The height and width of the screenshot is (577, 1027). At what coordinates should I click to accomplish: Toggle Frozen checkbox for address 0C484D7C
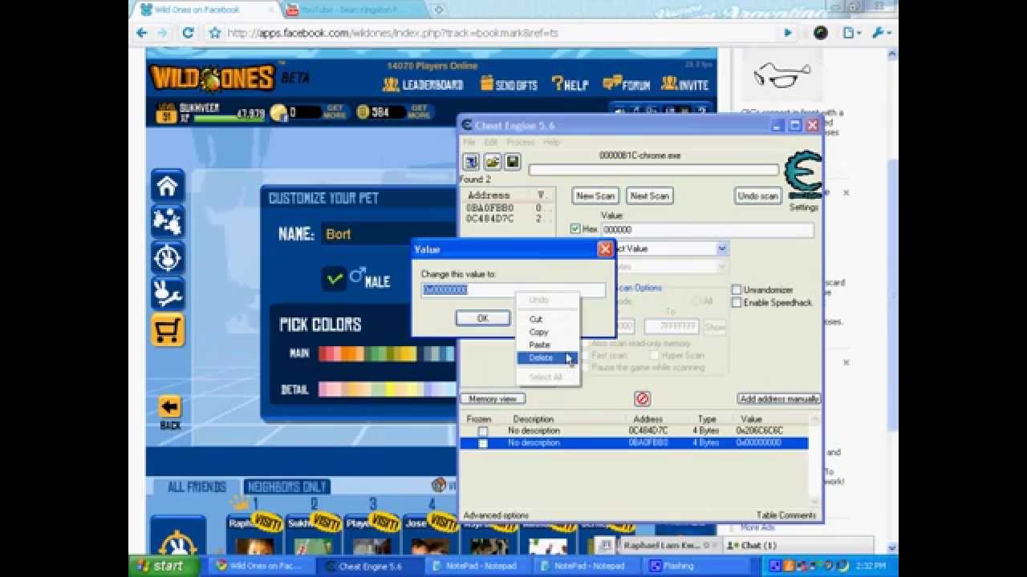click(x=482, y=431)
